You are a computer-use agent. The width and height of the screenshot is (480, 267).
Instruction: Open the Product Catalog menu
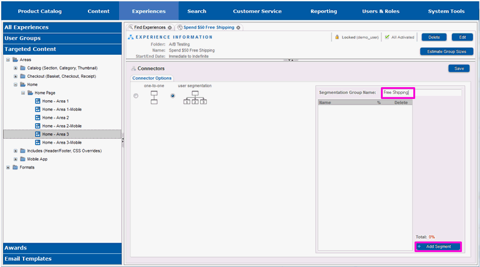pyautogui.click(x=39, y=11)
